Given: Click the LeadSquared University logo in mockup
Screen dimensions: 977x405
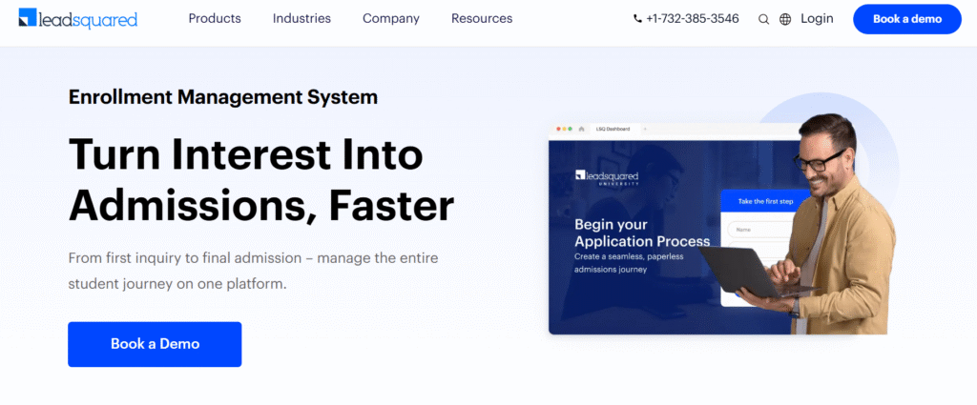Looking at the screenshot, I should (607, 177).
